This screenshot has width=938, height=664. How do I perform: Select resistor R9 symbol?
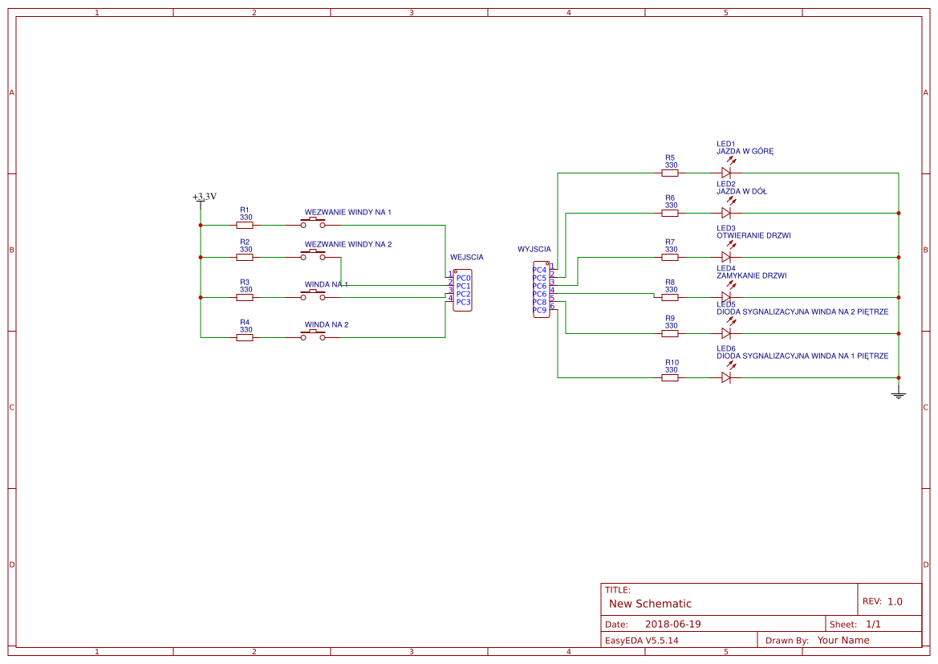(x=670, y=333)
